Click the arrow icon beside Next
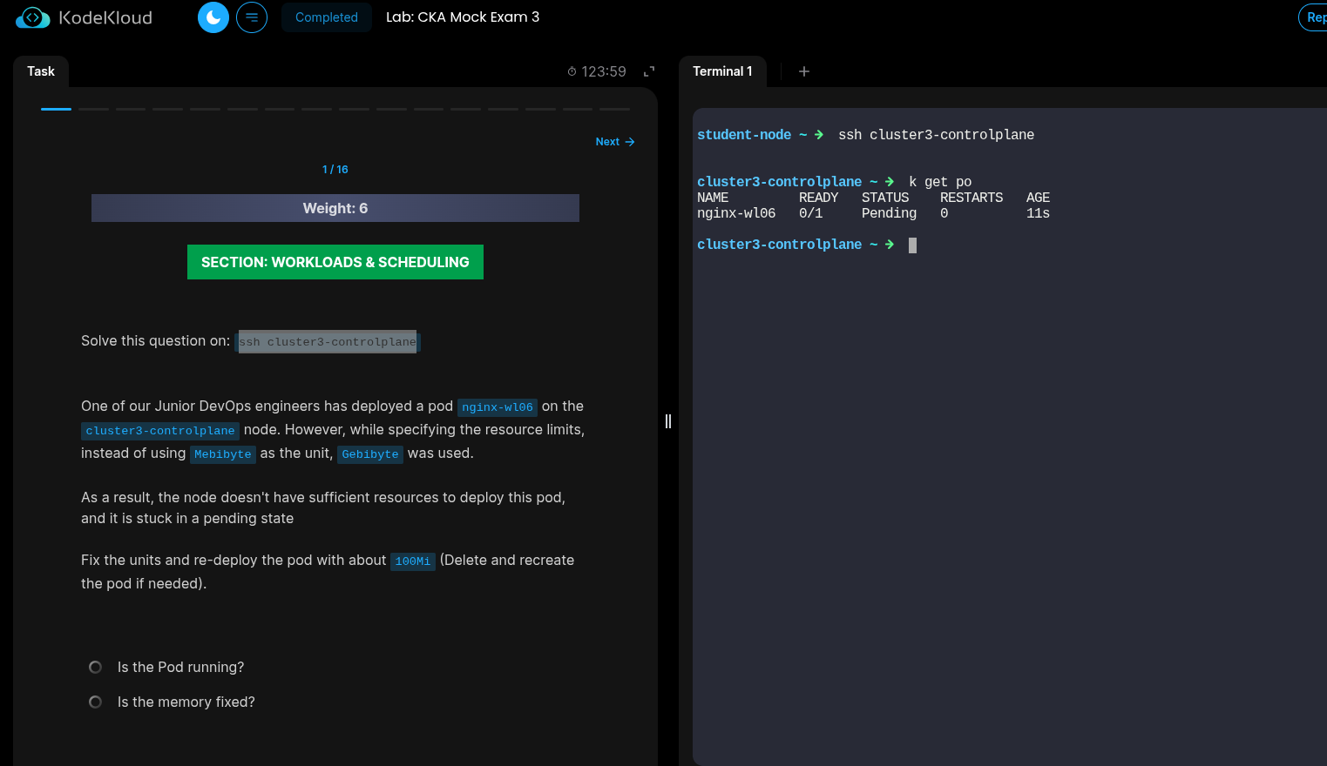Screen dimensions: 1327x766 coord(630,142)
